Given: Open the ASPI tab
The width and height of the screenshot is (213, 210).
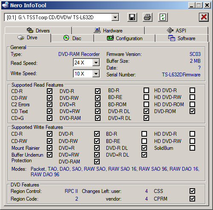Looking at the screenshot, I should 176,30.
